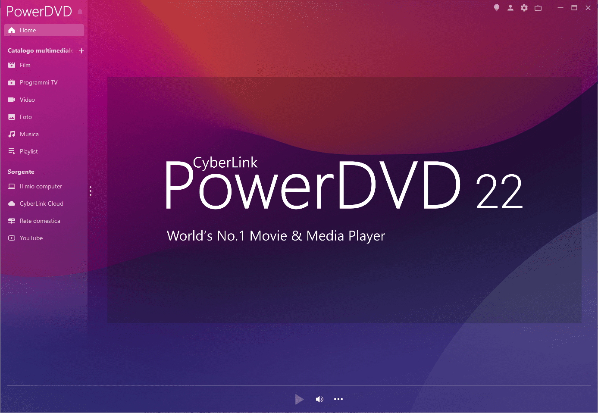Click the playback progress bar line
The image size is (598, 413).
click(x=299, y=385)
